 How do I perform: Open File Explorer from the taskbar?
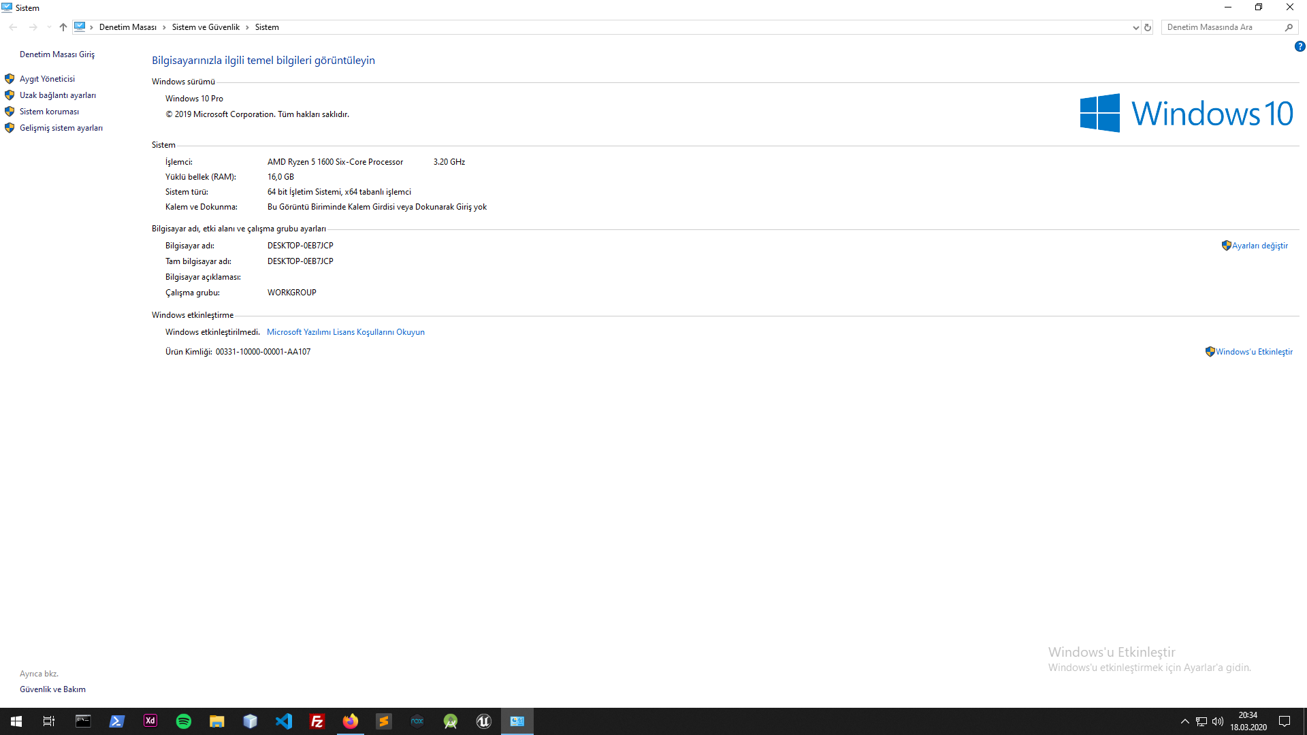216,721
